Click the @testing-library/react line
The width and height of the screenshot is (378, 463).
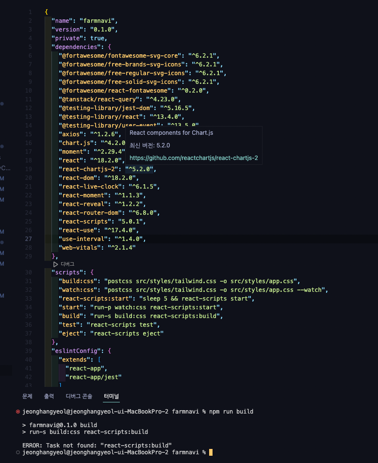tap(121, 117)
